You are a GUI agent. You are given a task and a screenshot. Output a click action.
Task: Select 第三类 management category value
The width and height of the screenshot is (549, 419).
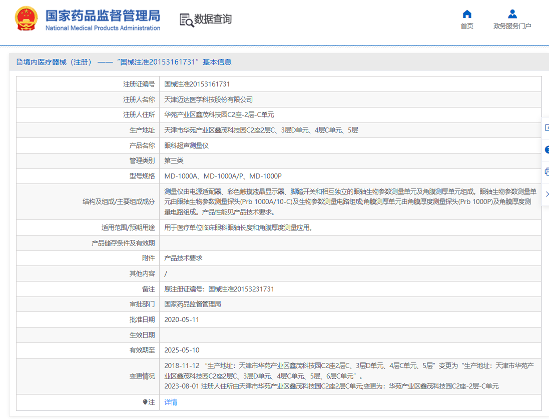point(174,160)
